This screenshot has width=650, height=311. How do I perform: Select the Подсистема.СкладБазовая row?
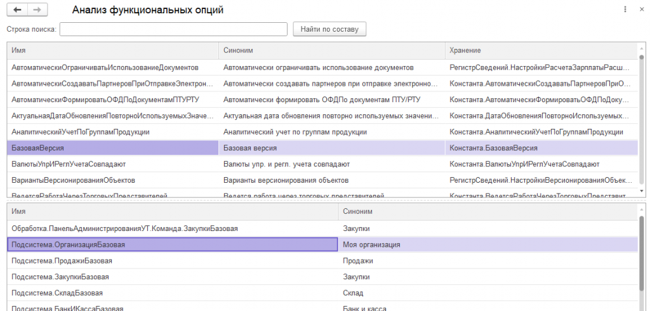pos(171,293)
